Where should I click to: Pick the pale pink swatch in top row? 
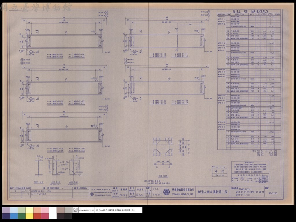click(x=45, y=210)
